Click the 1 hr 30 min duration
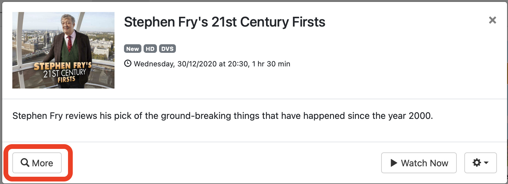Screen dimensions: 508x184 click(271, 64)
